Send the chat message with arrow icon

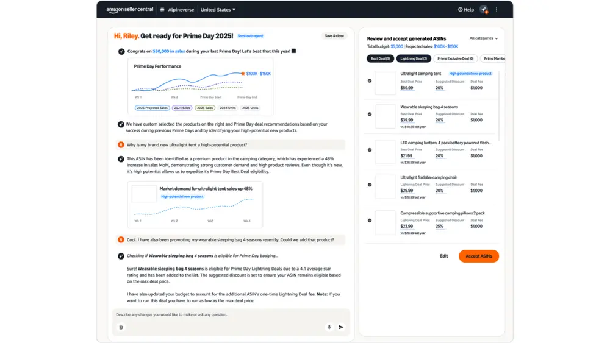click(x=341, y=327)
